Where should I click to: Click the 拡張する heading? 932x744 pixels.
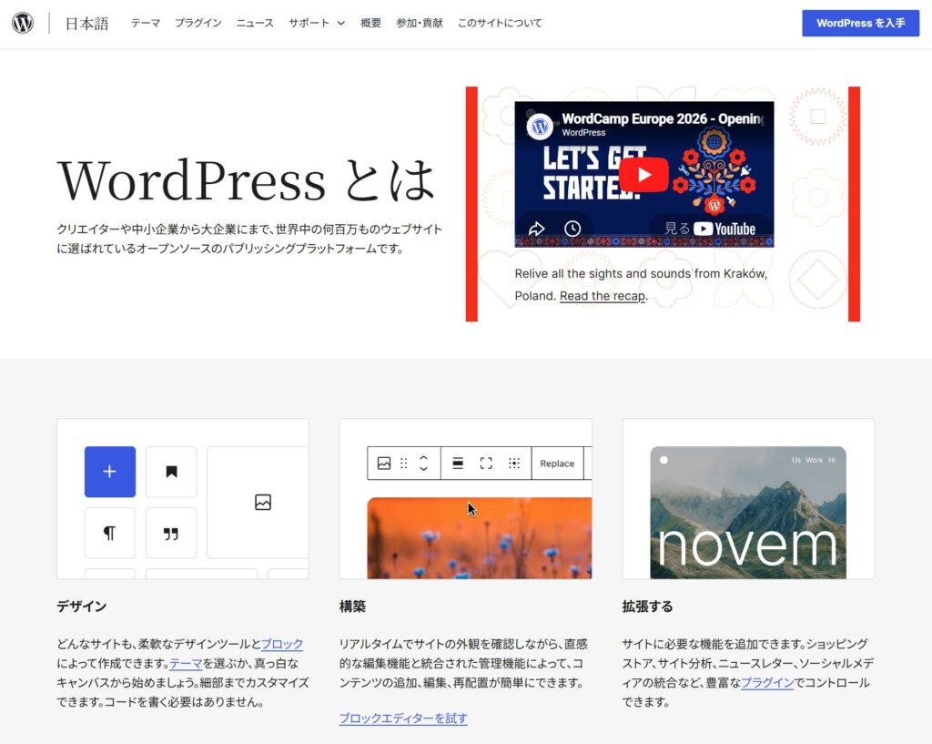(x=647, y=606)
